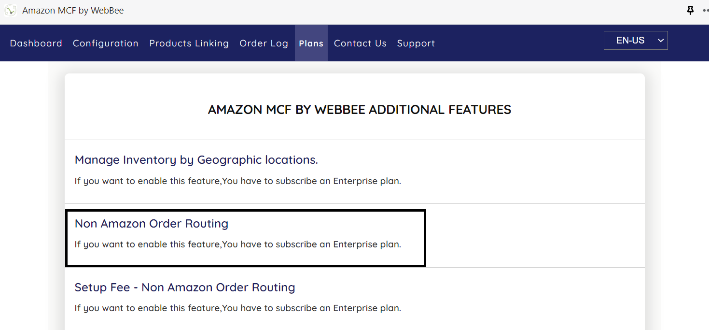
Task: Go to the Dashboard page
Action: click(36, 43)
